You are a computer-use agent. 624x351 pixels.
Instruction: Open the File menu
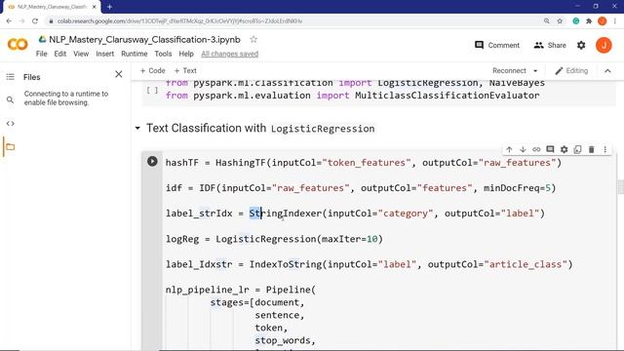pos(41,54)
